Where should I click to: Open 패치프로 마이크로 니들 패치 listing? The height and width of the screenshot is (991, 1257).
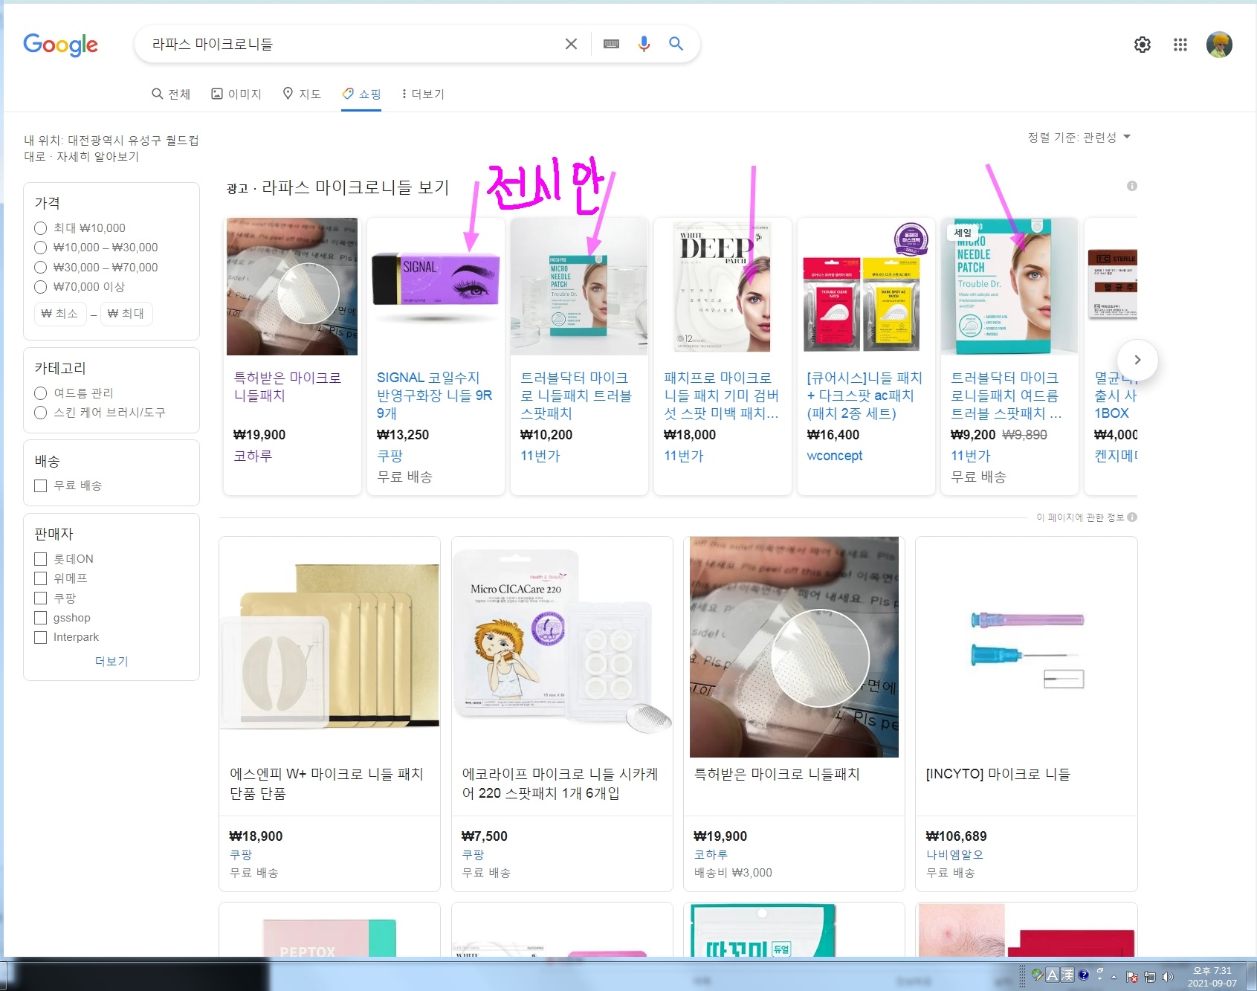pyautogui.click(x=721, y=395)
